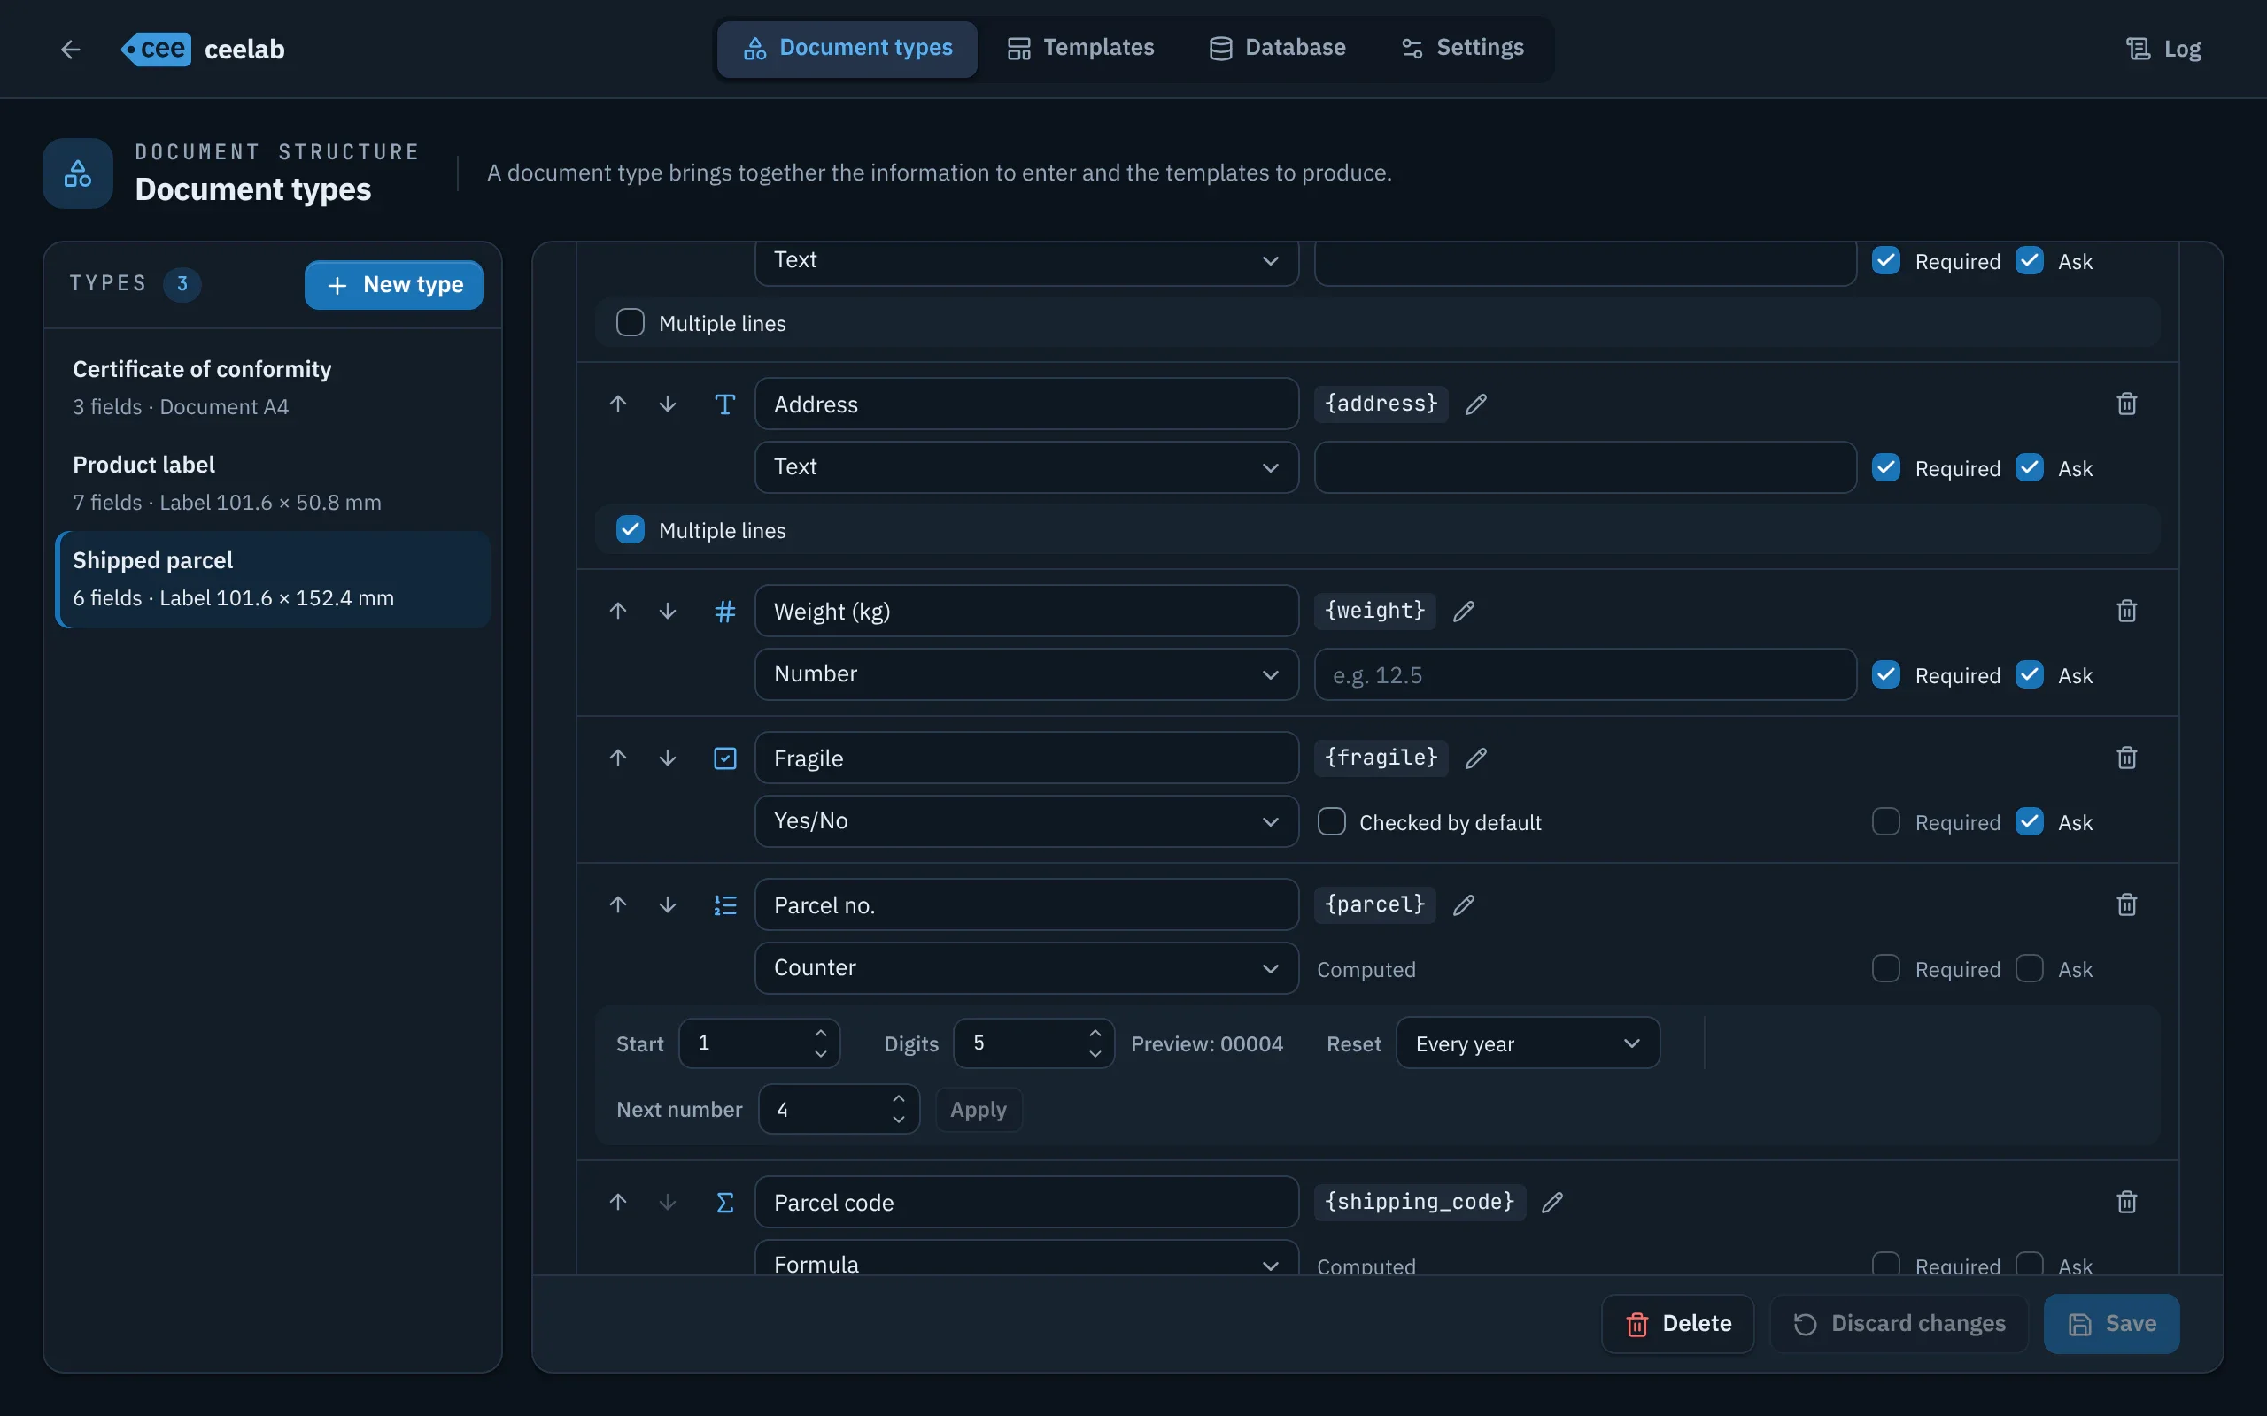Screen dimensions: 2267x1416
Task: Open the Database tab
Action: pyautogui.click(x=1277, y=48)
